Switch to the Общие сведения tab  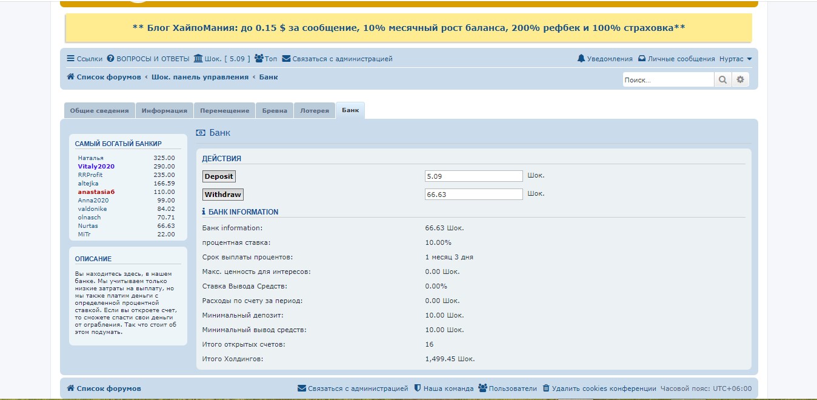(x=99, y=111)
